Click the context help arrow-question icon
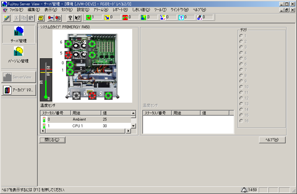The width and height of the screenshot is (297, 194). point(77,18)
